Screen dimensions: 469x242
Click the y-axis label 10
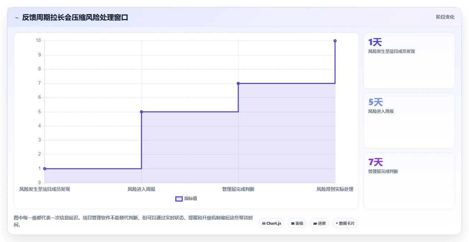tap(38, 41)
